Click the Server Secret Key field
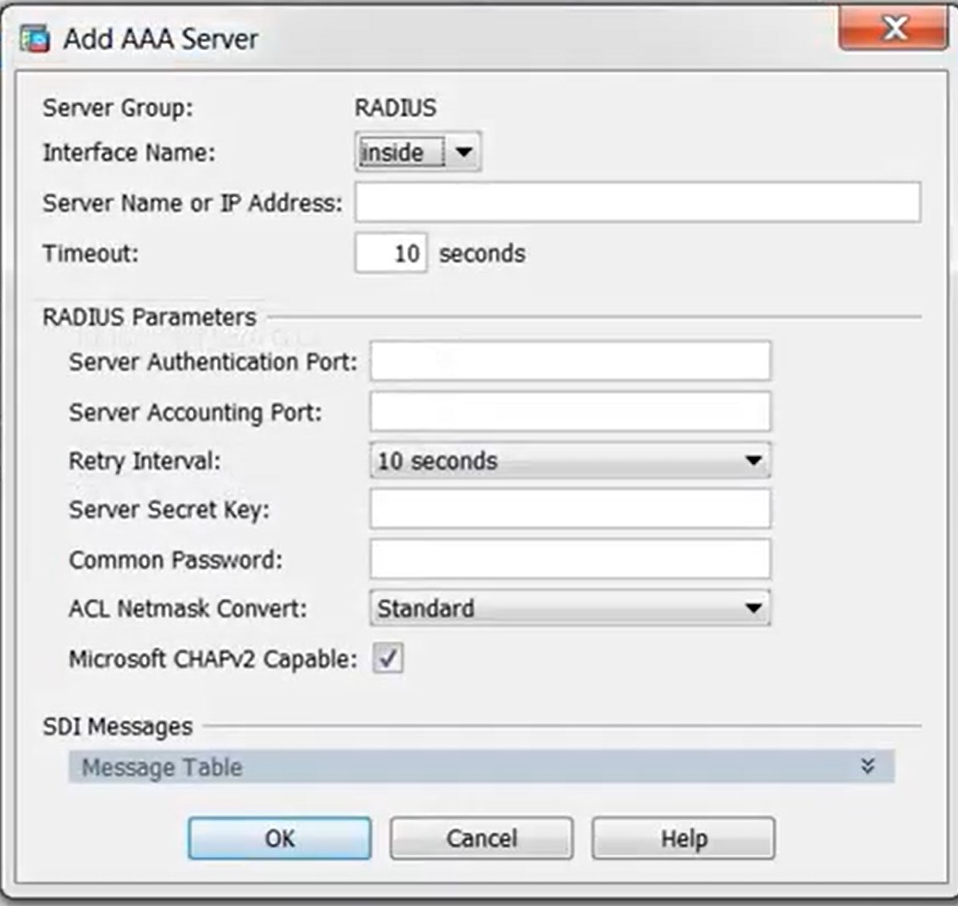958x906 pixels. [570, 510]
